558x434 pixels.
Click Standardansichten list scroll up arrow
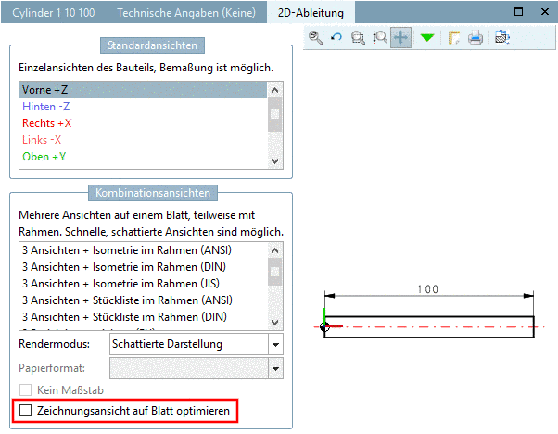[274, 90]
